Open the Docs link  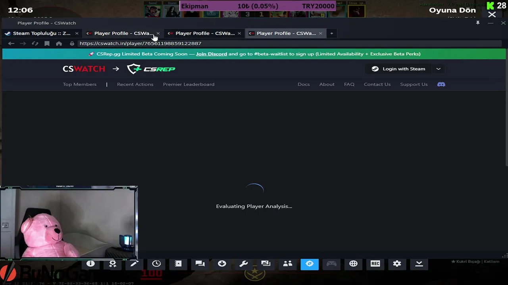(304, 84)
